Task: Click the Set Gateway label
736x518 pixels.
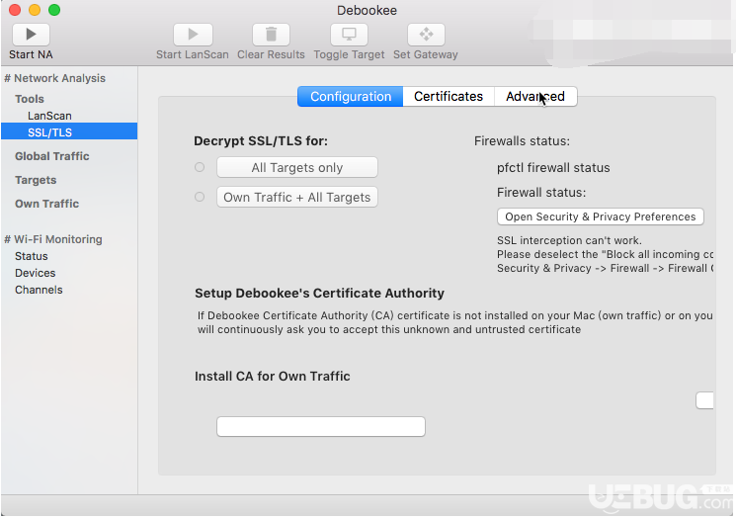Action: (x=426, y=55)
